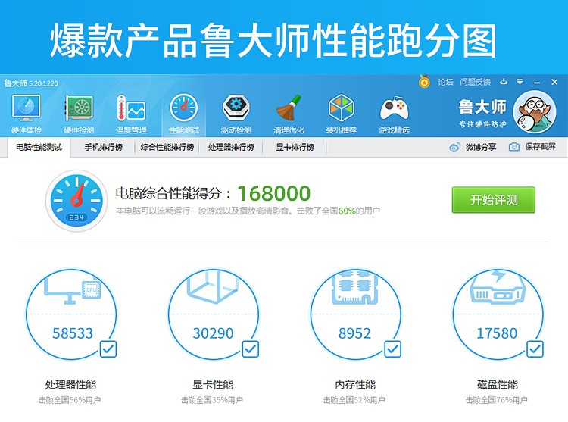Click the memory score 8952
Image resolution: width=568 pixels, height=422 pixels.
(354, 333)
